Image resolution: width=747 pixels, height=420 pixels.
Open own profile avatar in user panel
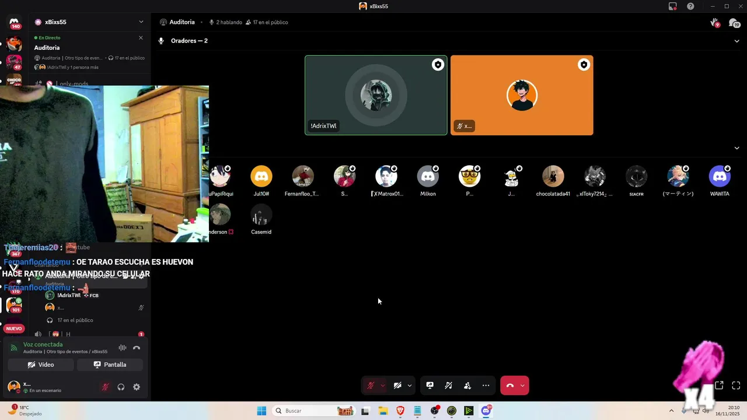13,387
